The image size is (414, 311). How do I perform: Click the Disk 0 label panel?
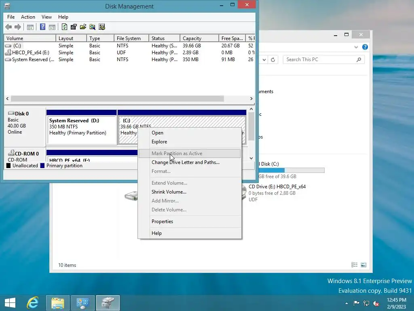(25, 126)
